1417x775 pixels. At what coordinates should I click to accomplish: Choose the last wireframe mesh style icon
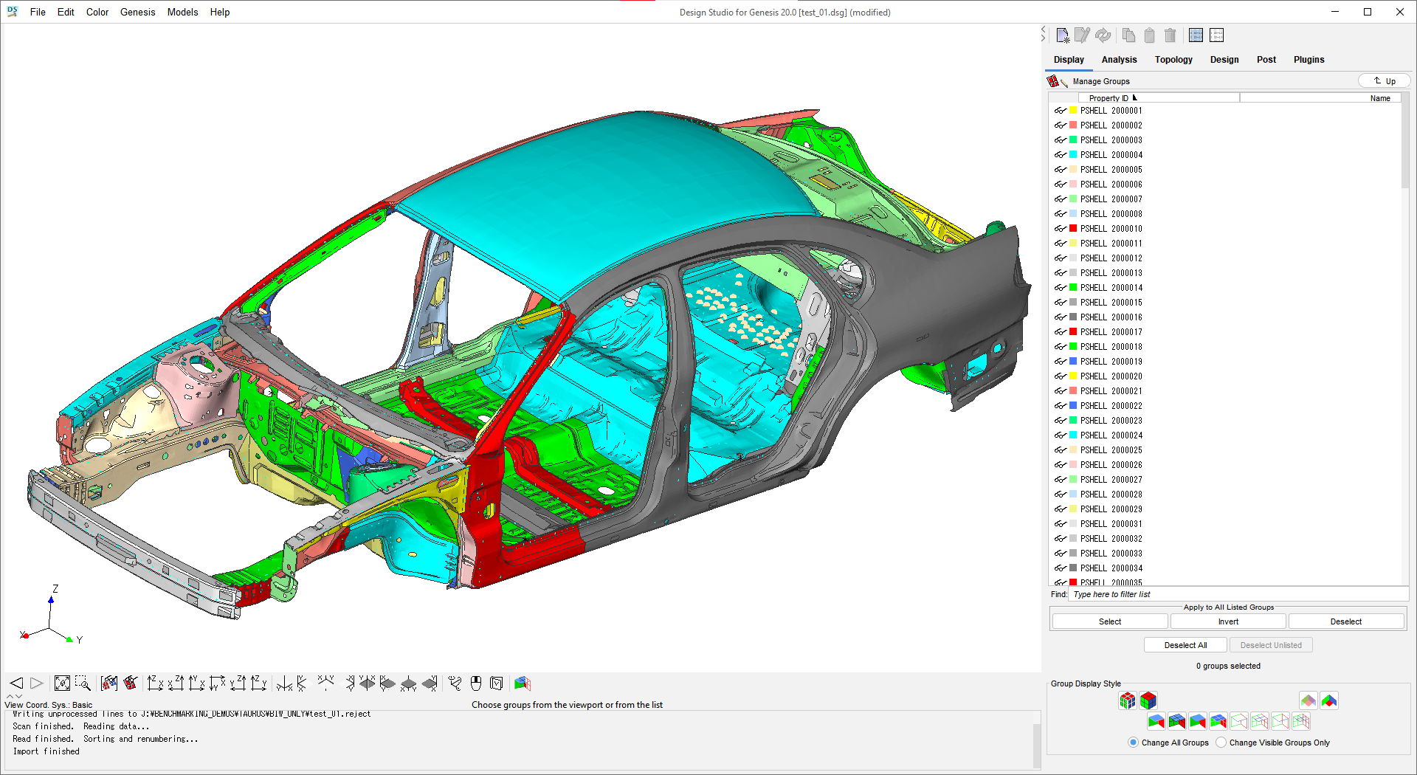(x=1301, y=721)
